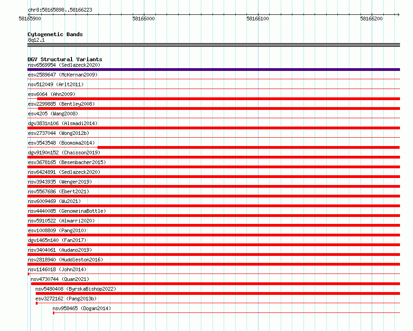Open variant nsv5910522 (Almarri2020)
Screen dimensions: 413x331
pyautogui.click(x=61, y=221)
